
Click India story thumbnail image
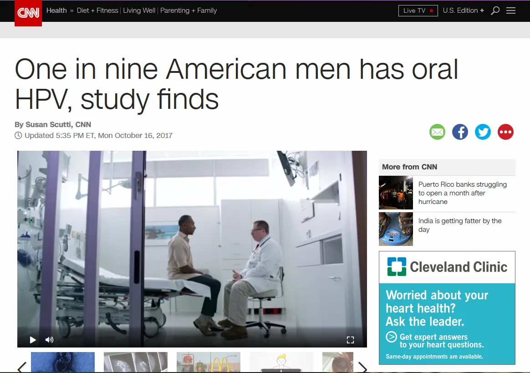coord(396,229)
